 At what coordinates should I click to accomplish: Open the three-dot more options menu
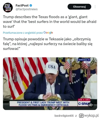coord(95,7)
